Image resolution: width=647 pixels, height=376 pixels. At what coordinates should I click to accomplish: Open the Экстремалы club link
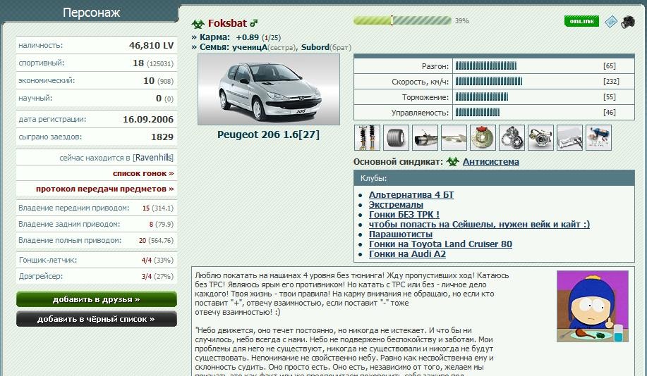396,205
